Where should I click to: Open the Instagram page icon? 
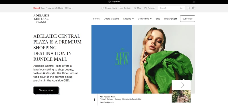(x=194, y=8)
